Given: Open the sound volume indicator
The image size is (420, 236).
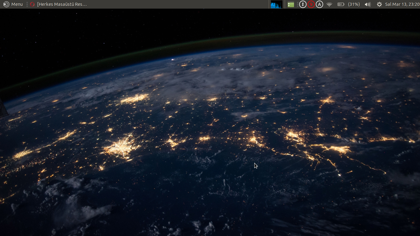Looking at the screenshot, I should [x=367, y=4].
